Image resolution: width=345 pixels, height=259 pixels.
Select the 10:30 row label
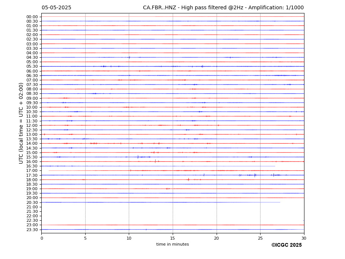pos(32,112)
